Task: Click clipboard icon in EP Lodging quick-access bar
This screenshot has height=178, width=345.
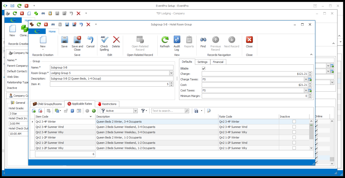Action: 50,13
